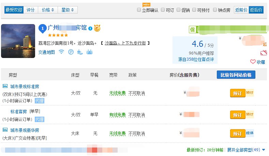
Task: Click the green 促 promotion tag
Action: pos(192,30)
